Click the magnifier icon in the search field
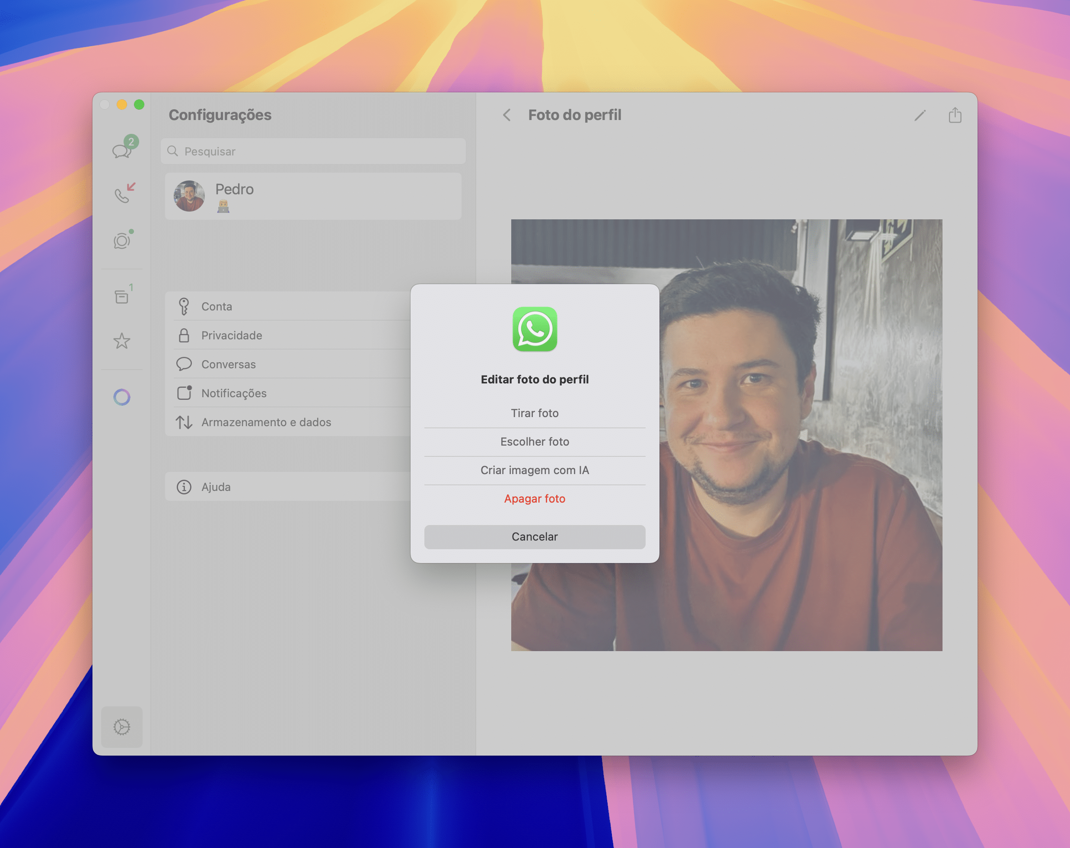This screenshot has width=1070, height=848. [173, 151]
